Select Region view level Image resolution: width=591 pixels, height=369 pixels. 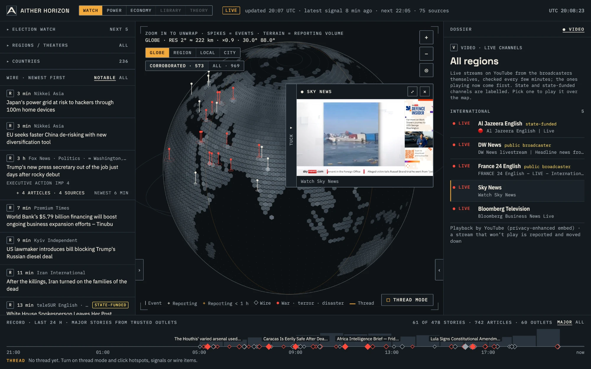click(182, 53)
